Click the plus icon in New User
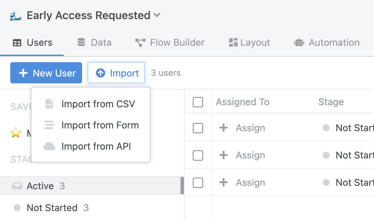The width and height of the screenshot is (374, 220). [23, 73]
